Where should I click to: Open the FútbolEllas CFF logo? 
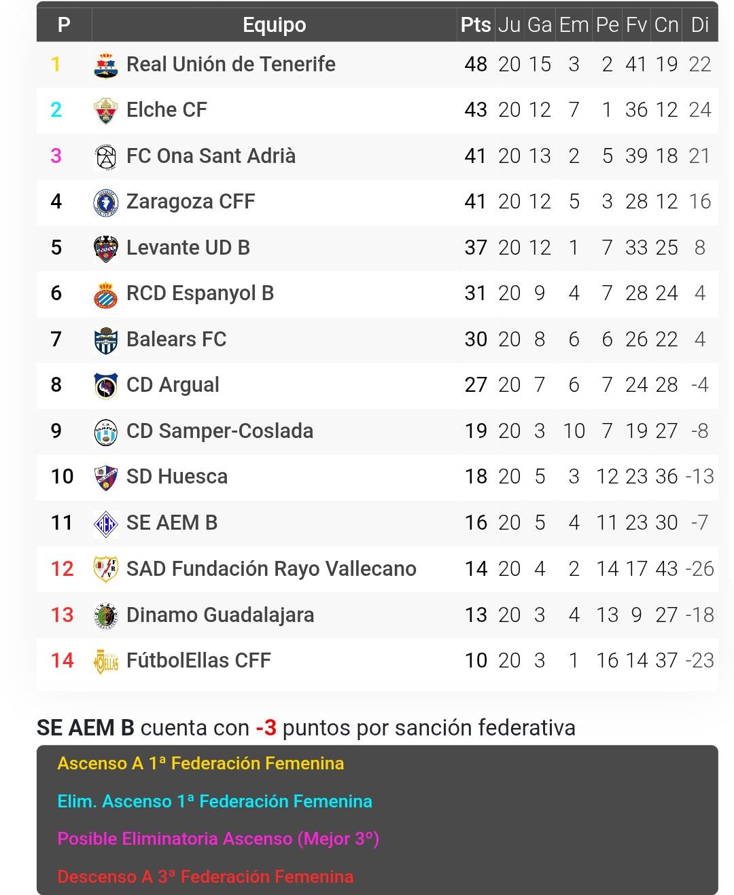click(x=105, y=661)
